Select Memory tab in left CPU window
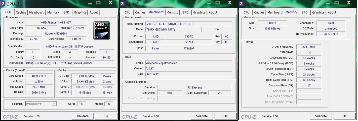Screen dimensions: 358x121 pyautogui.click(x=53, y=12)
